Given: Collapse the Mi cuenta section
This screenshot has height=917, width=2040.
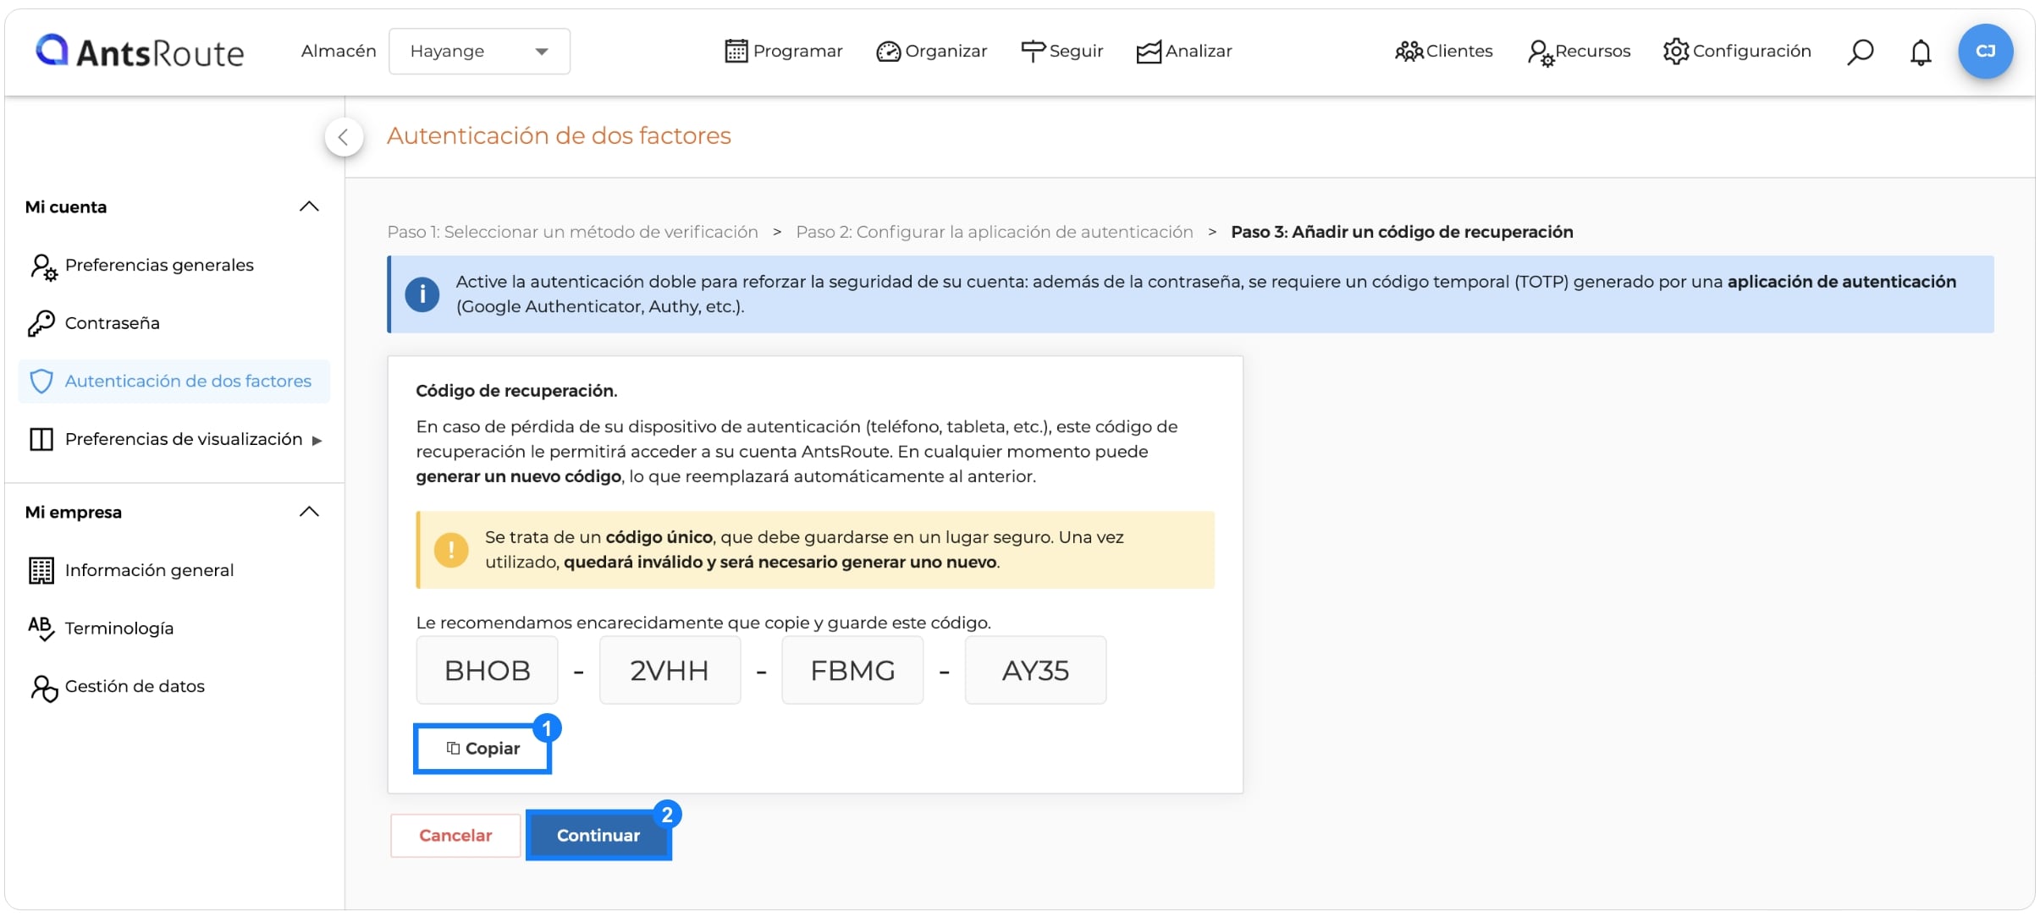Looking at the screenshot, I should 309,206.
